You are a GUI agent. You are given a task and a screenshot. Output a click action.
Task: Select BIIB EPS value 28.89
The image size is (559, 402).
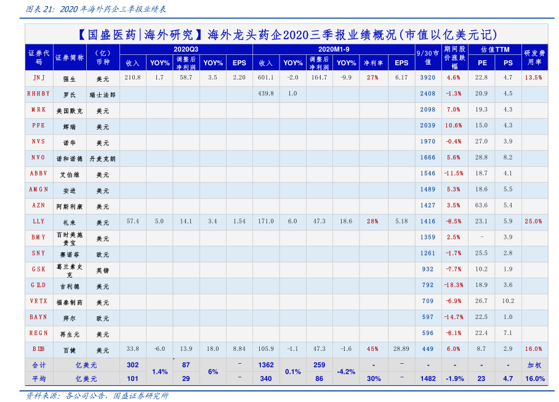pos(401,349)
